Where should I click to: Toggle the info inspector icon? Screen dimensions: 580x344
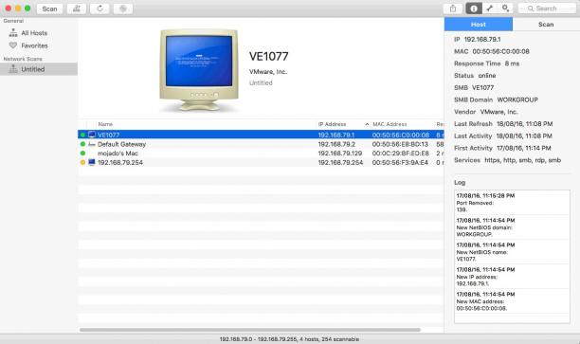(474, 9)
